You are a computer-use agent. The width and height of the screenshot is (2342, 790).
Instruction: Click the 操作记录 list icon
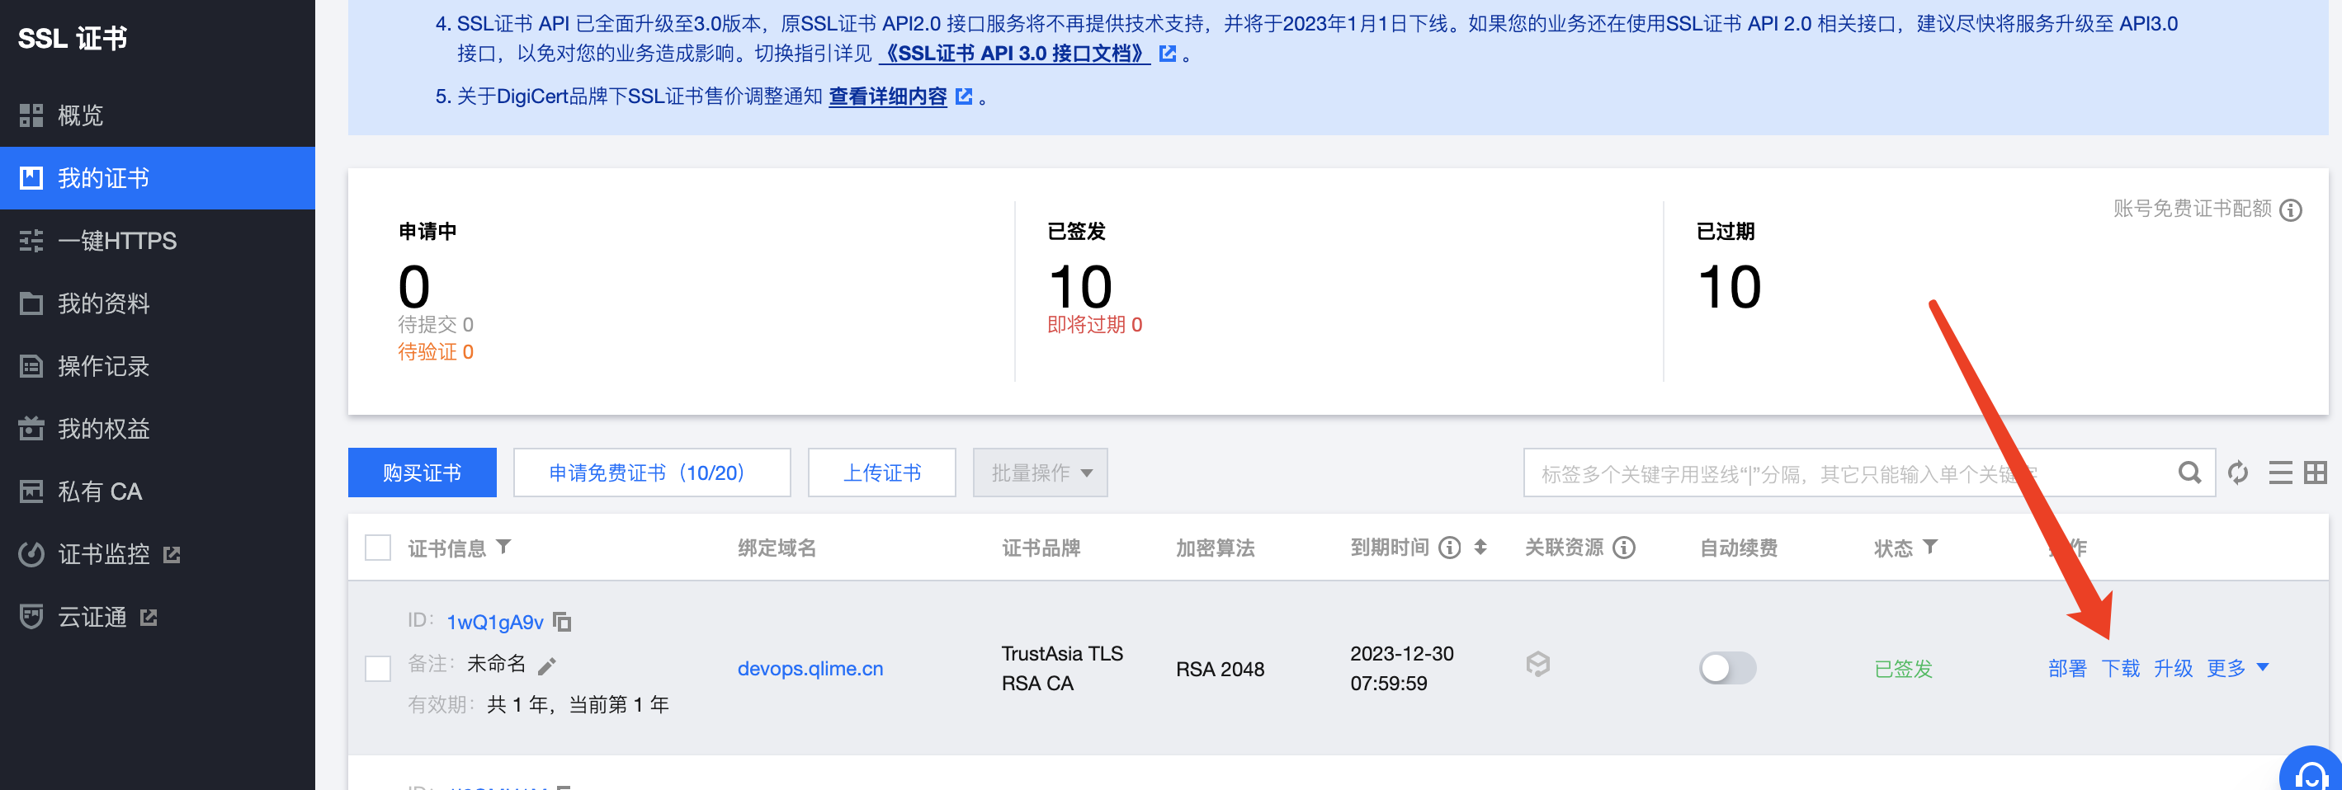click(x=31, y=366)
